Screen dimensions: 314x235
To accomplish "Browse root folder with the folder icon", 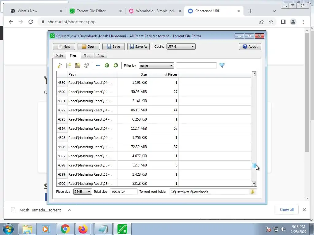I will [x=253, y=192].
